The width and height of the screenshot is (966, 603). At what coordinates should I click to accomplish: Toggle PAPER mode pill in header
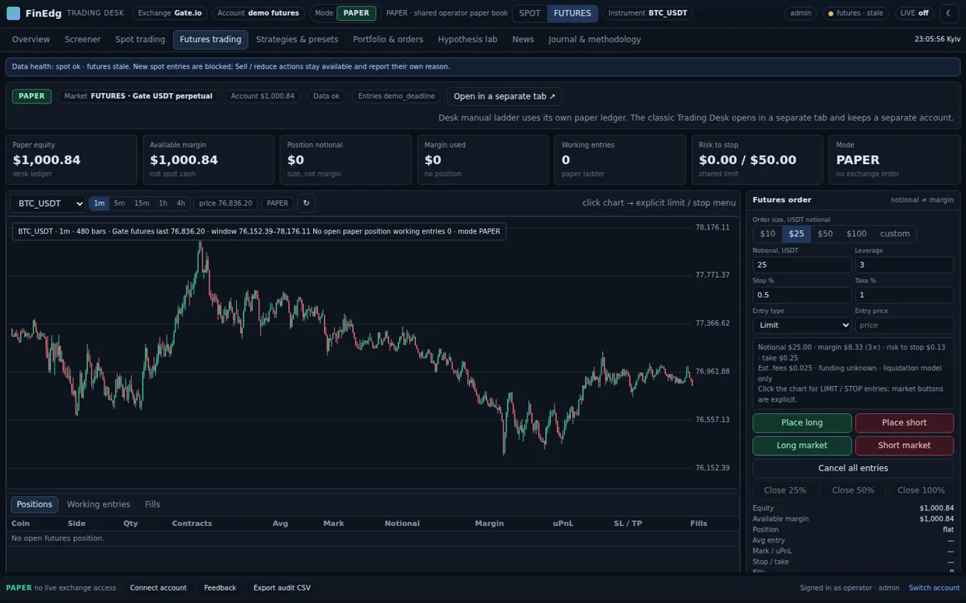(356, 13)
